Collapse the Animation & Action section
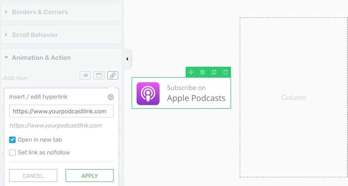 pyautogui.click(x=61, y=58)
